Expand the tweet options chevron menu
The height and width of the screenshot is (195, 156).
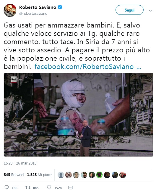pyautogui.click(x=150, y=10)
